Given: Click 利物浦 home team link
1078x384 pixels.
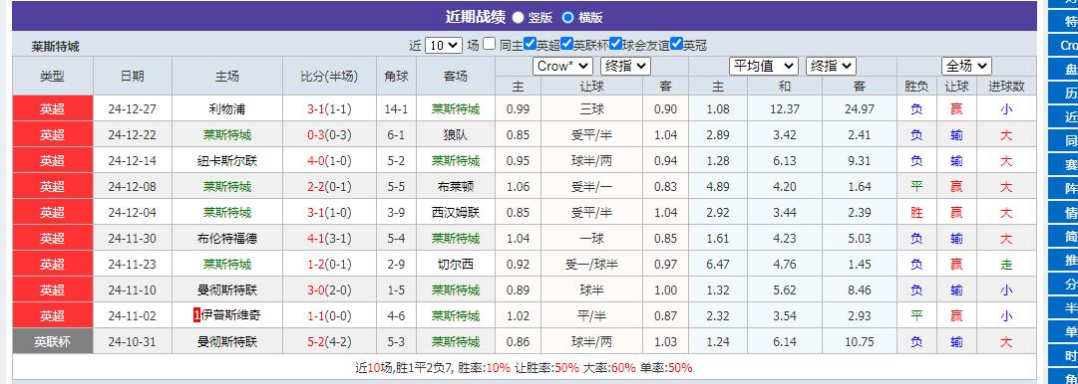Looking at the screenshot, I should click(227, 109).
